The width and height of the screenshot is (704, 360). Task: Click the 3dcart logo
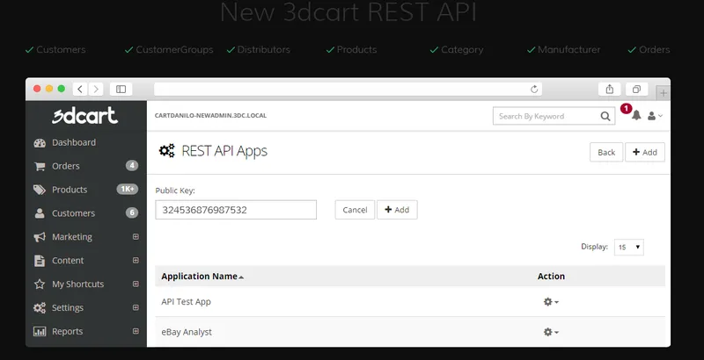[84, 116]
